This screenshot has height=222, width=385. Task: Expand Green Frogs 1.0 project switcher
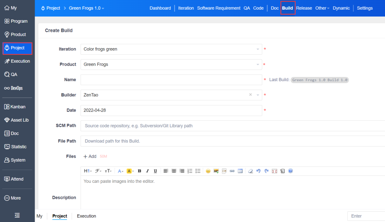[86, 8]
